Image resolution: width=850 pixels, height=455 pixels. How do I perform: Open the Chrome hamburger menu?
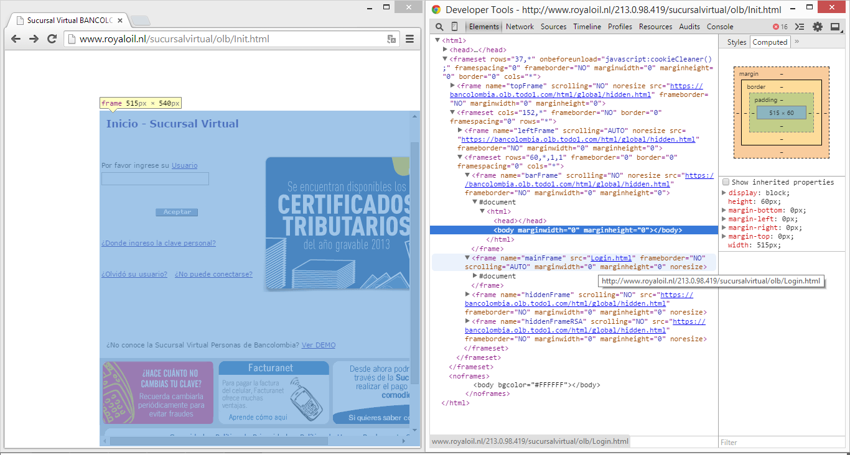click(410, 39)
